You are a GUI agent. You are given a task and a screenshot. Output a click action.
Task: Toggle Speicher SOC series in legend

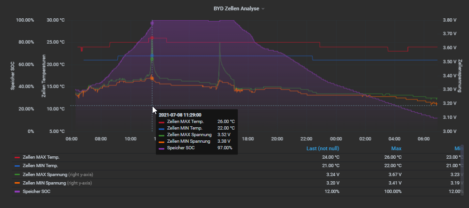click(x=36, y=191)
